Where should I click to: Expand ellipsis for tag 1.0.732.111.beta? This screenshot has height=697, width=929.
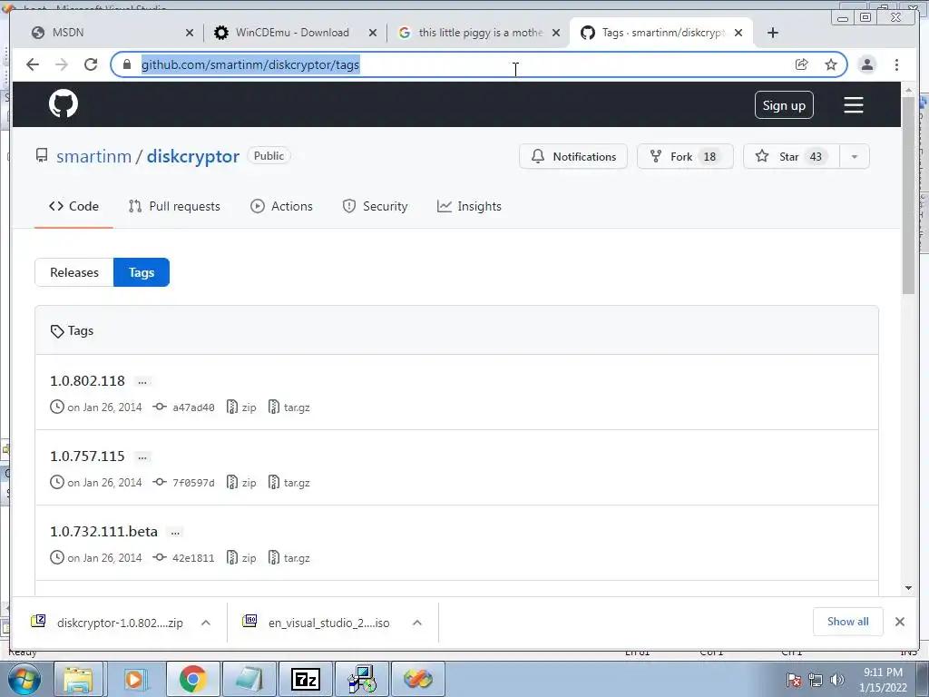[175, 532]
